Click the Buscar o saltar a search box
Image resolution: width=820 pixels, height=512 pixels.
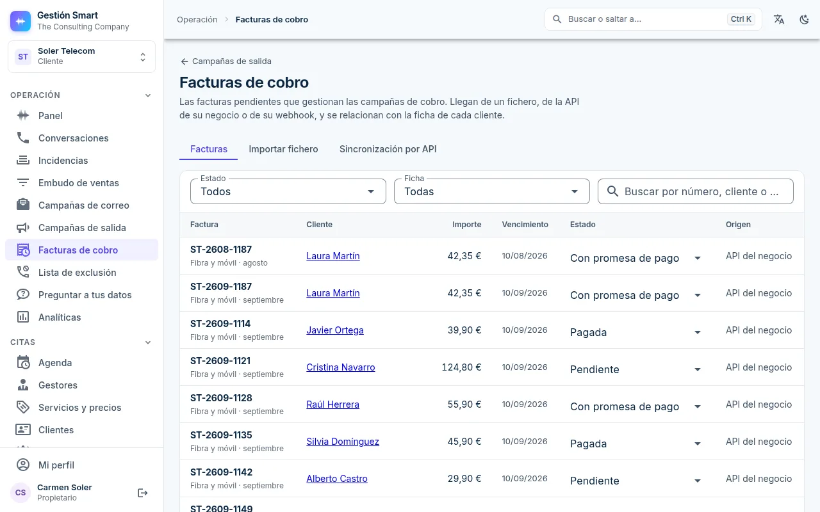click(x=653, y=19)
